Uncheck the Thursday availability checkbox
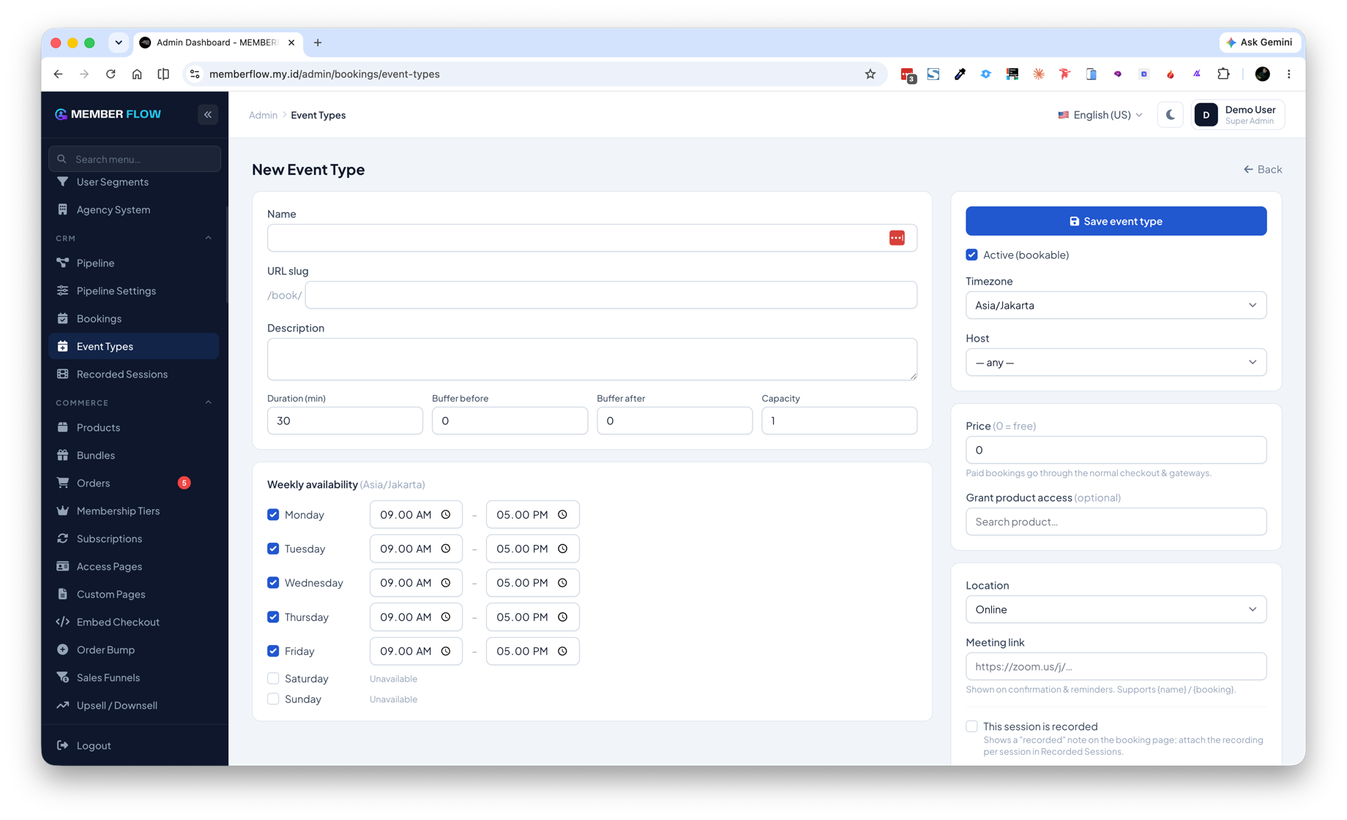Screen dimensions: 1347x820 click(273, 617)
